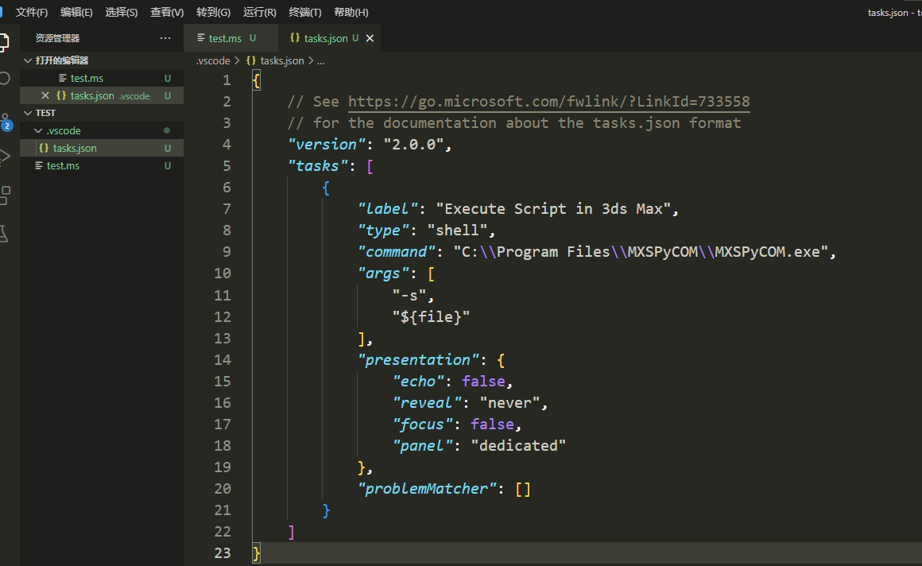Open Explorer panel more actions (…) menu
The image size is (922, 566).
pos(165,38)
